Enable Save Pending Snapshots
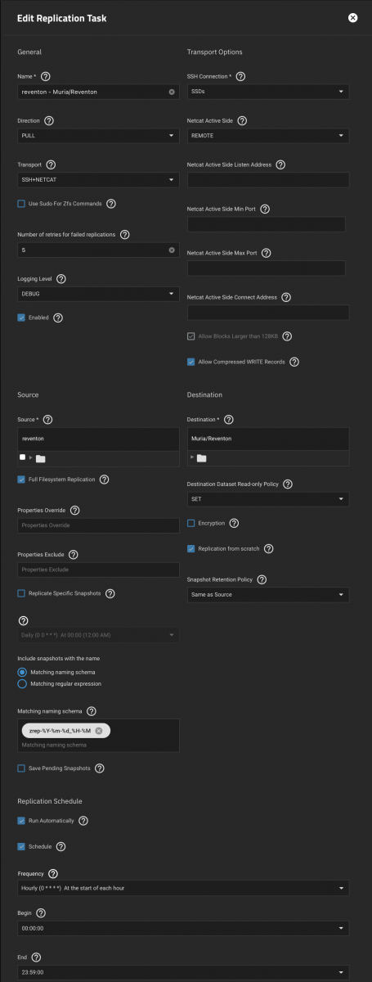This screenshot has width=372, height=982. coord(21,768)
